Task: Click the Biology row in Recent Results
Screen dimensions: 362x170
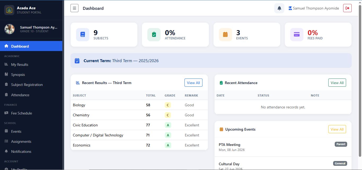Action: pos(139,105)
